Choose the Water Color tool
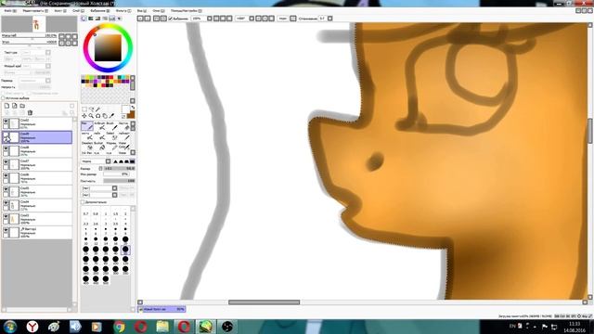Image resolution: width=594 pixels, height=334 pixels. (123, 146)
